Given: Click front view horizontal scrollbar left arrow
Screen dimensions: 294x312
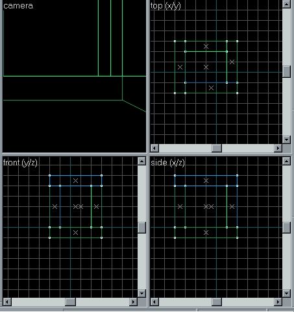Looking at the screenshot, I should (x=7, y=302).
